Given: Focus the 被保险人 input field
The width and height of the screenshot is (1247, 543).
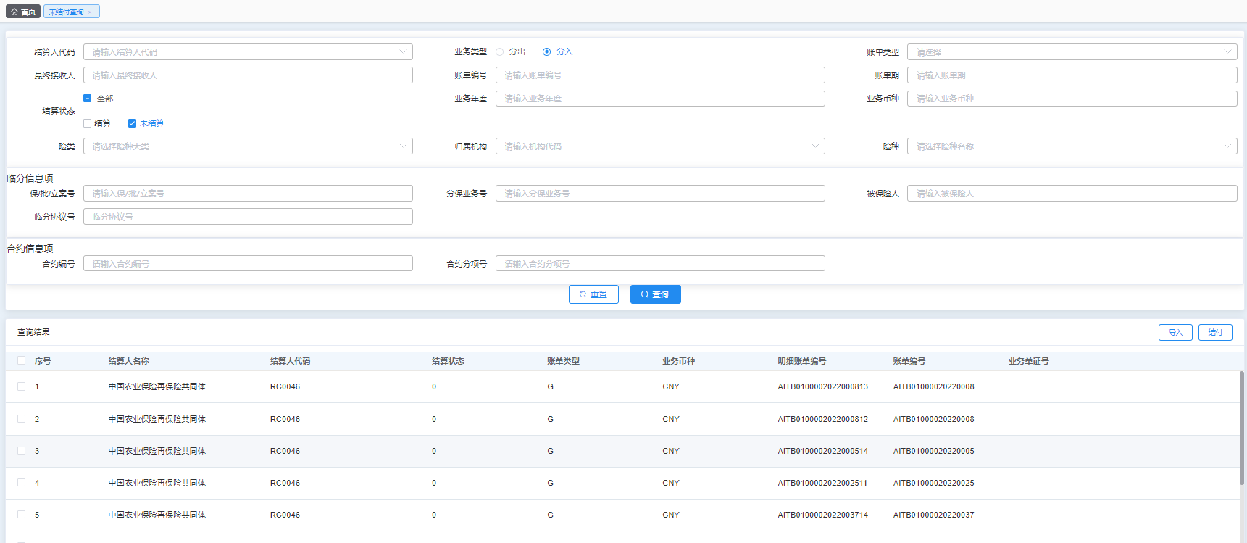Looking at the screenshot, I should tap(1072, 194).
